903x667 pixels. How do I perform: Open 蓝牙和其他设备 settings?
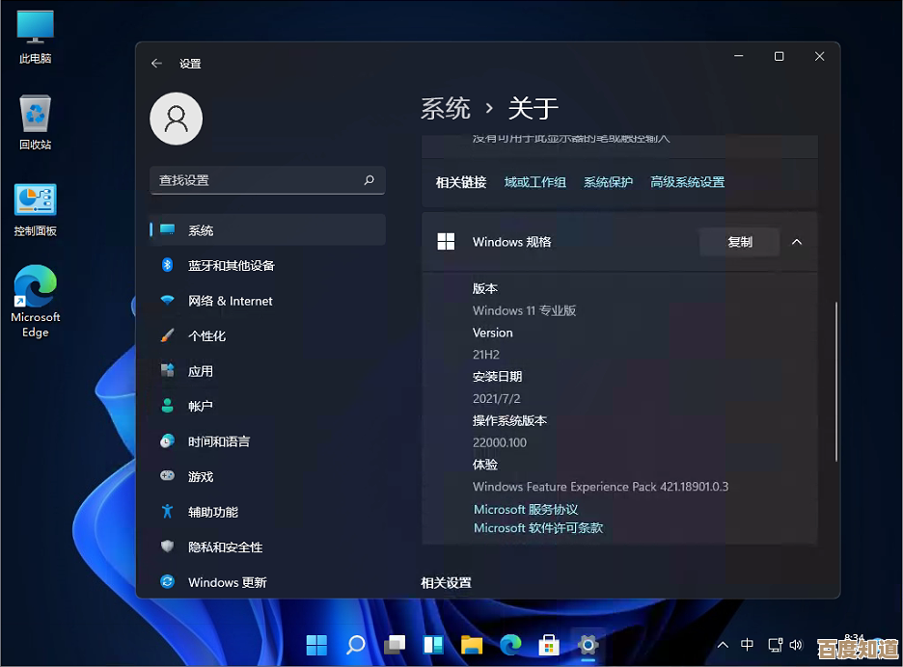point(231,265)
